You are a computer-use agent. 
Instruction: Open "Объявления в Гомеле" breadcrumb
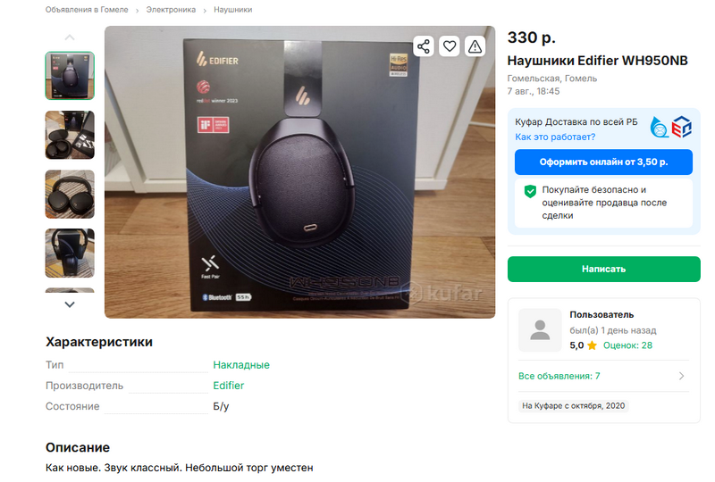[x=86, y=10]
